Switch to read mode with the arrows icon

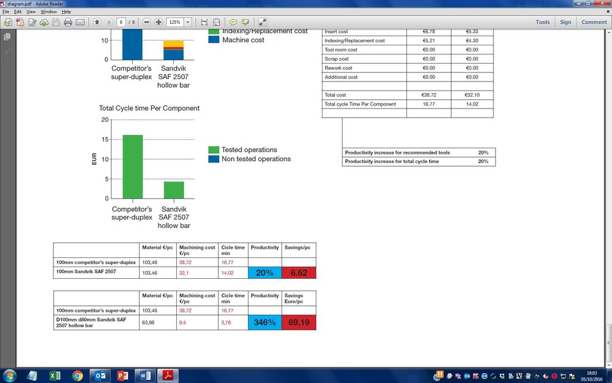tap(263, 22)
